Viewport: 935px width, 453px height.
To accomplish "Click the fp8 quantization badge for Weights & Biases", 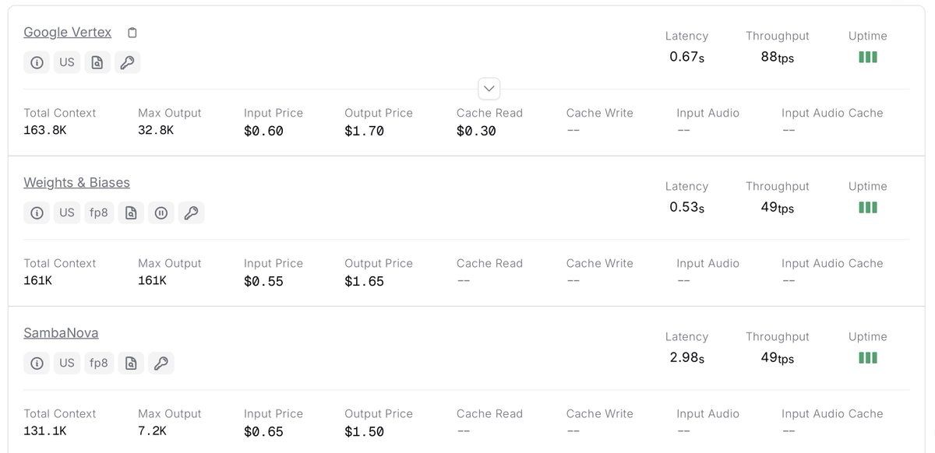I will click(x=99, y=212).
